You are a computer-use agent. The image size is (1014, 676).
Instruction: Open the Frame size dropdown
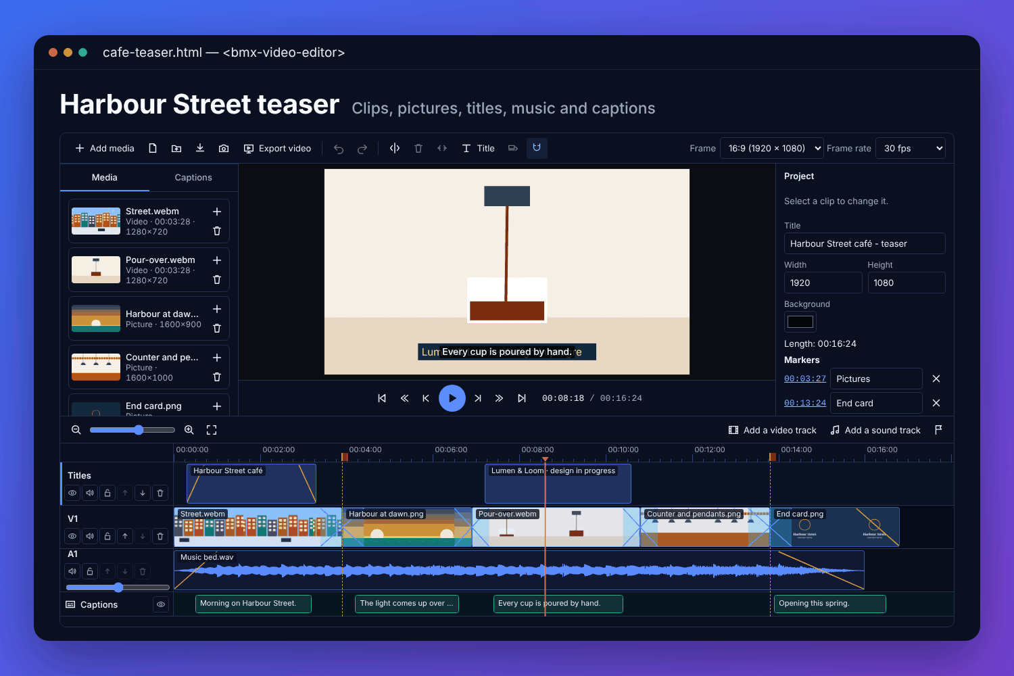(772, 148)
